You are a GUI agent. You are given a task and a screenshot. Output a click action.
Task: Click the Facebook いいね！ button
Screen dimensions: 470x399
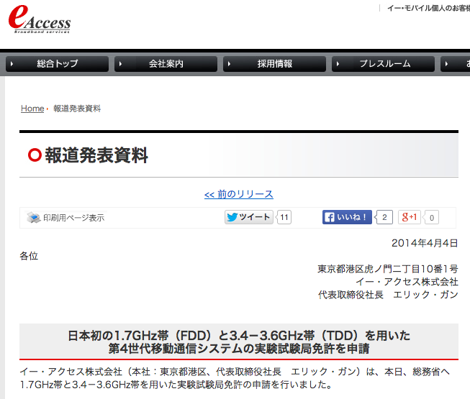point(347,217)
